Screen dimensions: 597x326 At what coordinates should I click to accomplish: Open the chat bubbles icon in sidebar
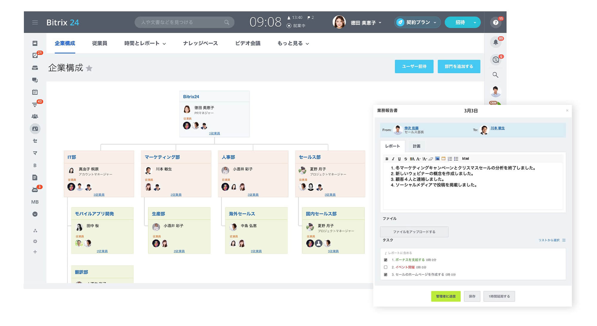pyautogui.click(x=35, y=80)
